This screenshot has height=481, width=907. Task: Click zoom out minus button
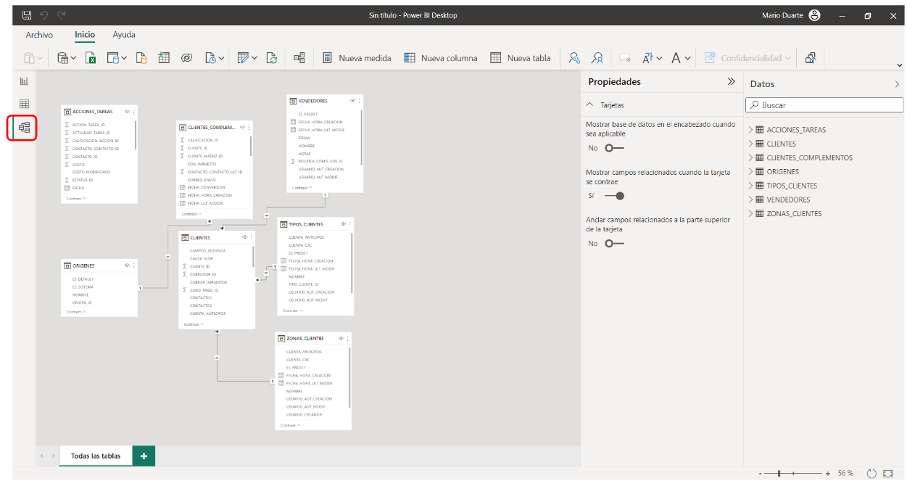coord(761,473)
